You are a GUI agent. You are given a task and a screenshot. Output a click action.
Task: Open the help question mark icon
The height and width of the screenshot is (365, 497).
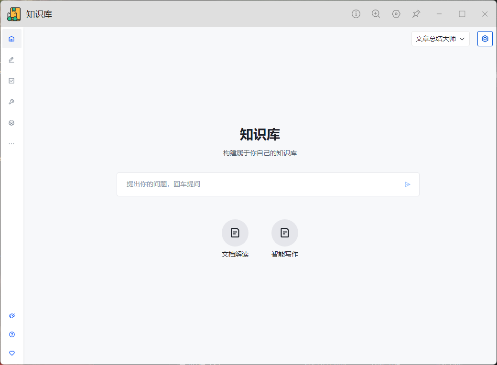[x=12, y=334]
